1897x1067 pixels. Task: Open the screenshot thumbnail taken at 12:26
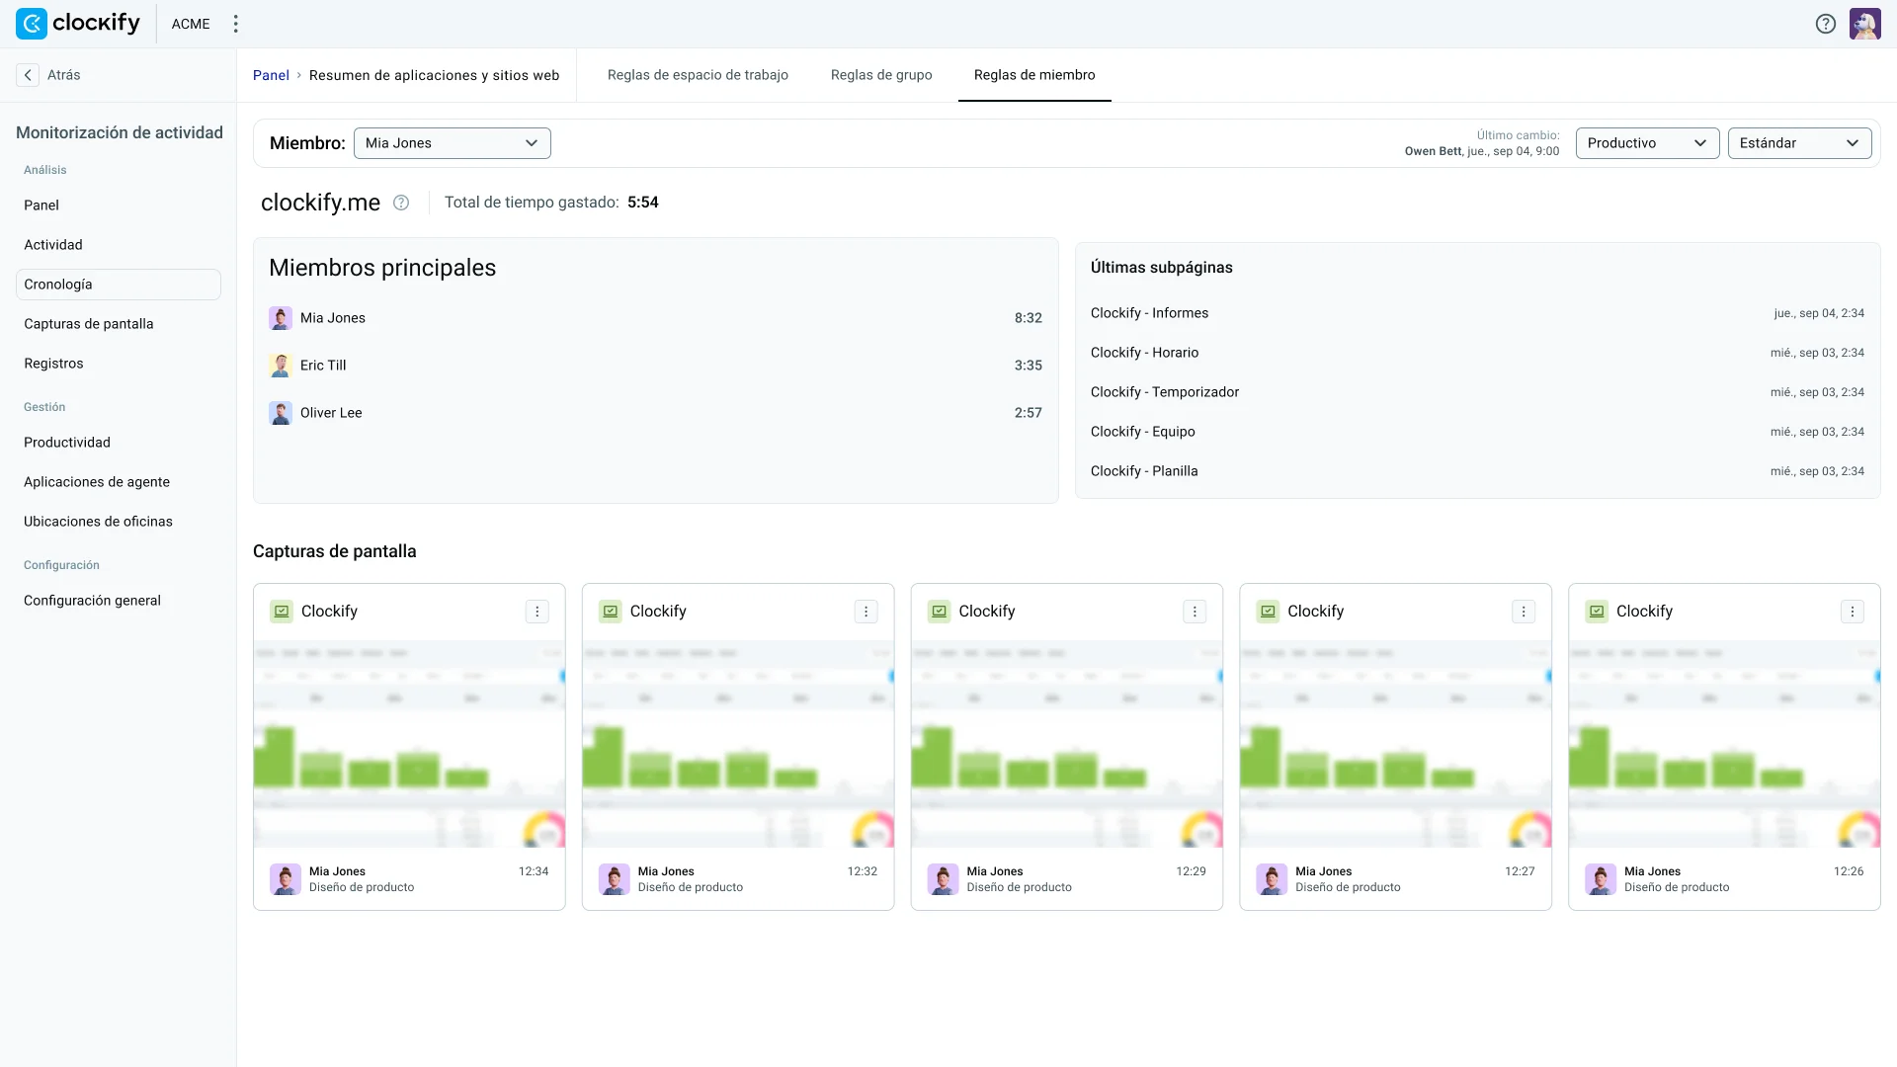coord(1724,744)
